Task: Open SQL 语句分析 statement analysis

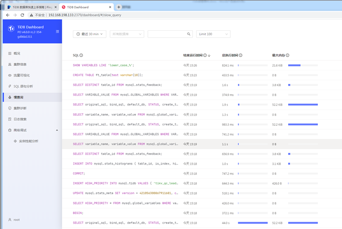Action: 23,87
